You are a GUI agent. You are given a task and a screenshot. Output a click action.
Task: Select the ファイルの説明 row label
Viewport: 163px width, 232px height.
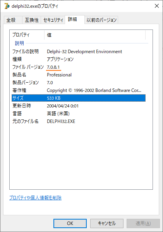coord(26,52)
